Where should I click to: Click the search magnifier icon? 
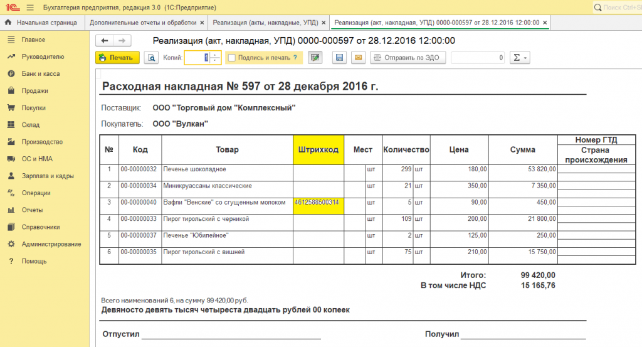click(x=597, y=8)
